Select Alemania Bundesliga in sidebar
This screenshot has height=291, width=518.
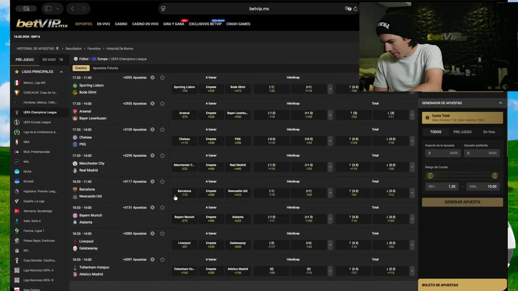(x=40, y=211)
